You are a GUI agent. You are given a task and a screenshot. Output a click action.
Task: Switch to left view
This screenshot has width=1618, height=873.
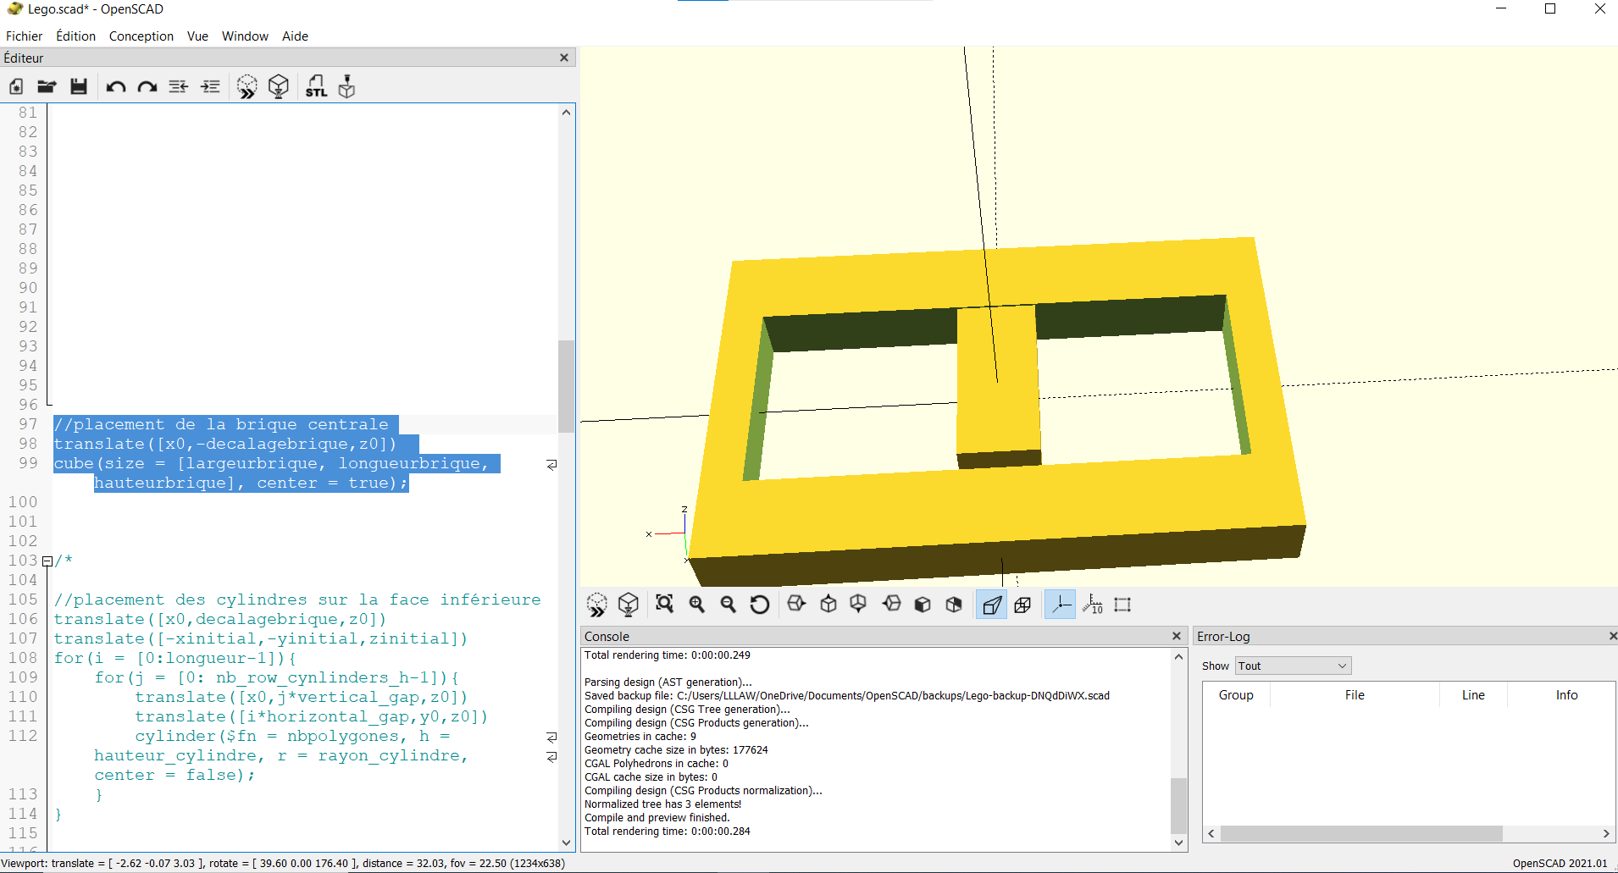point(892,605)
